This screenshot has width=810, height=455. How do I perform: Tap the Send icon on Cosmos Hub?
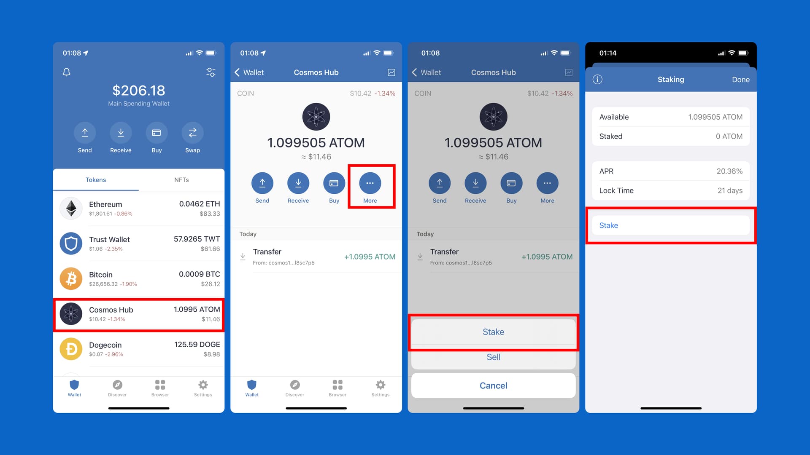click(262, 183)
